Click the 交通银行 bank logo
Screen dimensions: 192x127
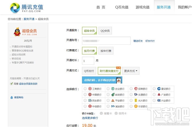pyautogui.click(x=136, y=94)
